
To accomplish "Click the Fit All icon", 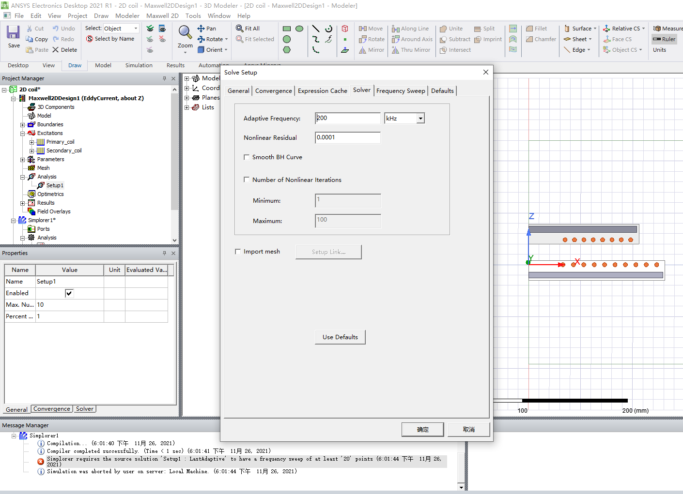I will (x=240, y=29).
